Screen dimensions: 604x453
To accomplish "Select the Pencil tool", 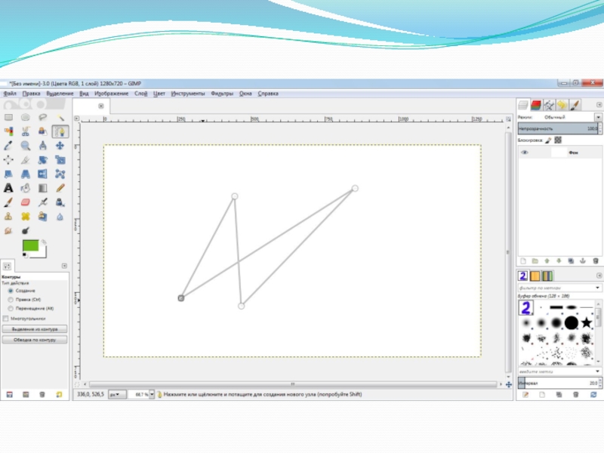I will (x=60, y=188).
